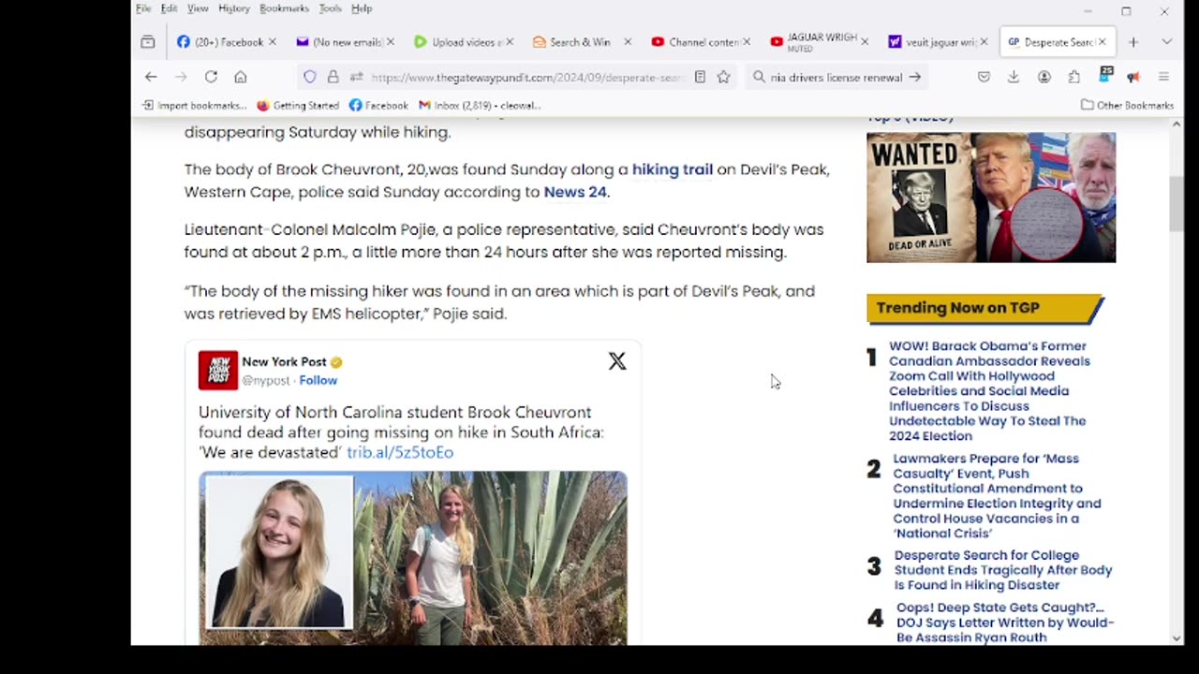Image resolution: width=1199 pixels, height=674 pixels.
Task: View site security padlock information
Action: [333, 77]
